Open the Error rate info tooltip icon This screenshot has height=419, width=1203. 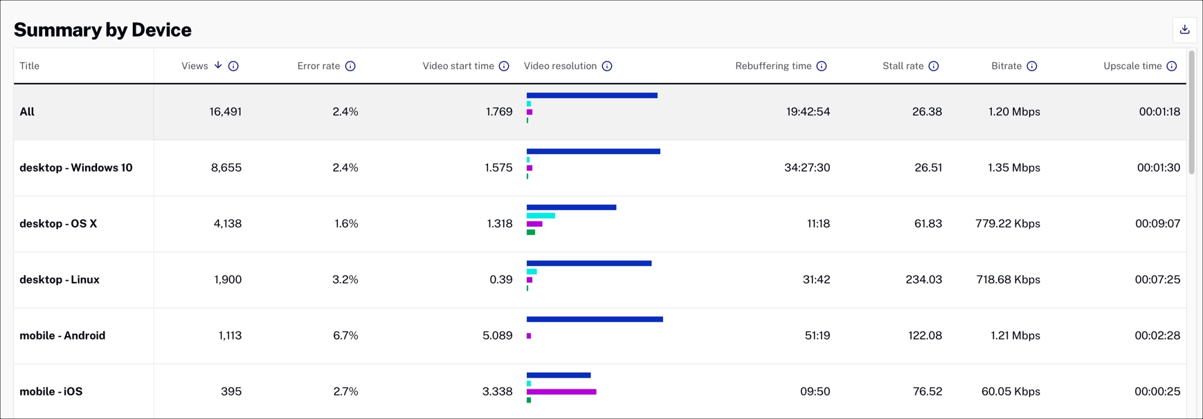[x=350, y=66]
